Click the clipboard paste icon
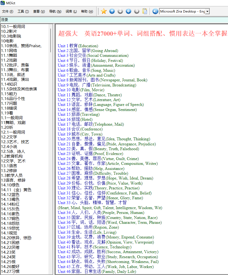Viewport: 228px width, 275px height. click(144, 11)
